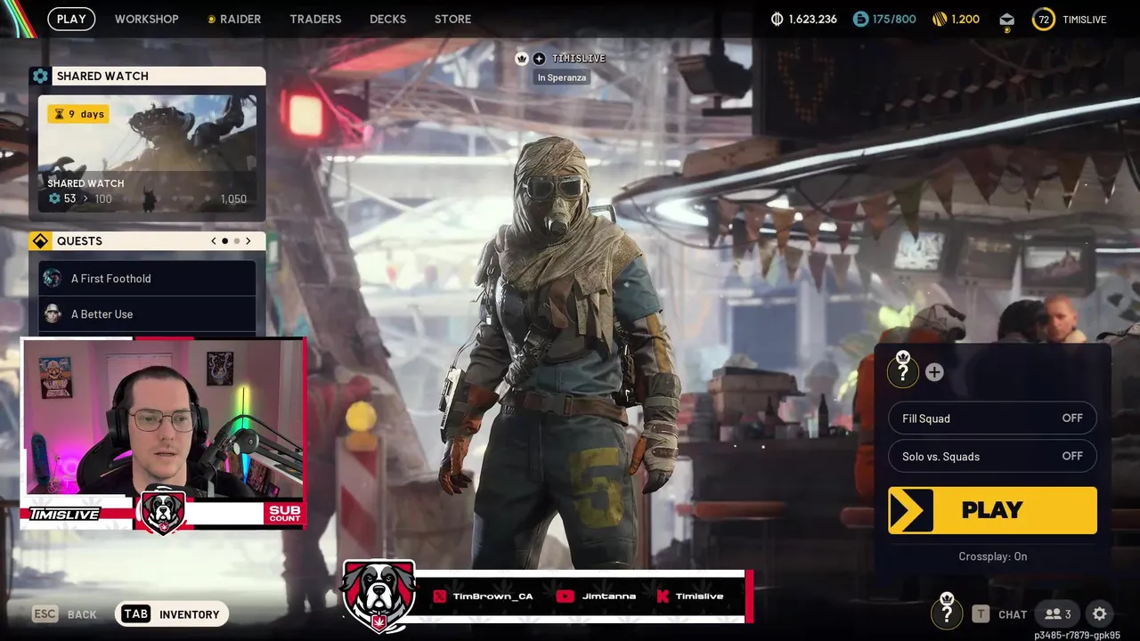Click the 1,050 reward value
Viewport: 1140px width, 641px height.
click(x=233, y=199)
